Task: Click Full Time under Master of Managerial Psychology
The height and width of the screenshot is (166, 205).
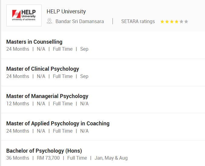Action: [63, 103]
